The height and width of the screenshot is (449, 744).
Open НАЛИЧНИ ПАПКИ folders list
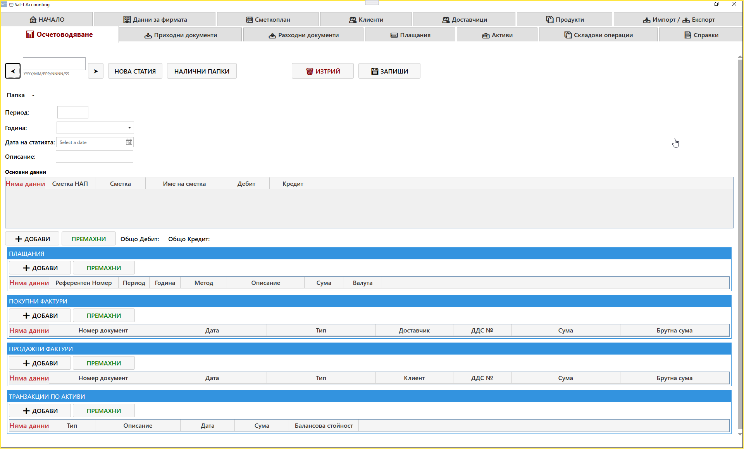pyautogui.click(x=202, y=71)
